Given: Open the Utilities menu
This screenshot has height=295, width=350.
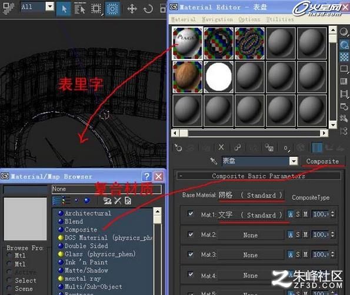Looking at the screenshot, I should [280, 19].
